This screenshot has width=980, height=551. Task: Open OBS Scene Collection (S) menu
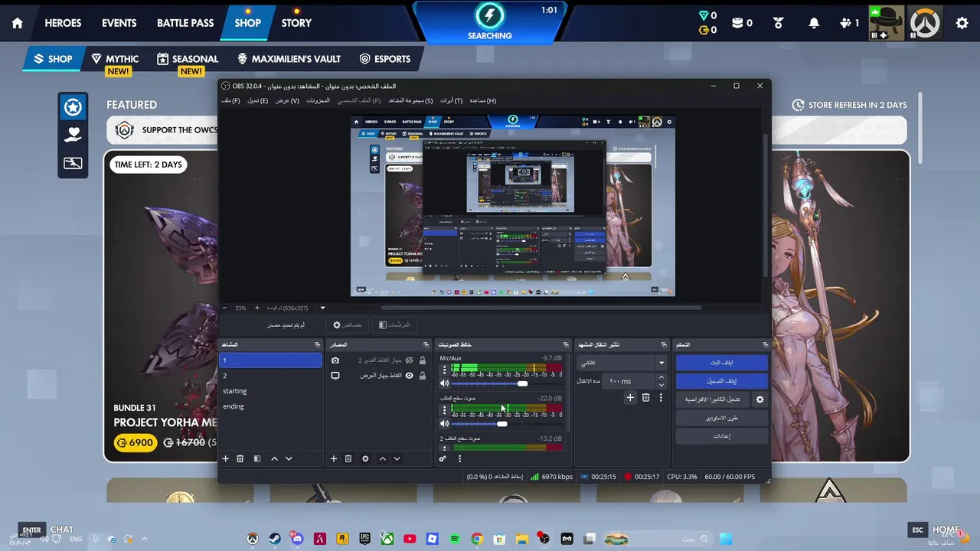(x=410, y=100)
